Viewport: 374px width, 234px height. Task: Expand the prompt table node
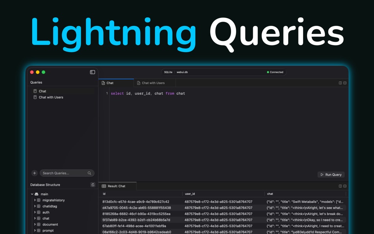(x=35, y=230)
